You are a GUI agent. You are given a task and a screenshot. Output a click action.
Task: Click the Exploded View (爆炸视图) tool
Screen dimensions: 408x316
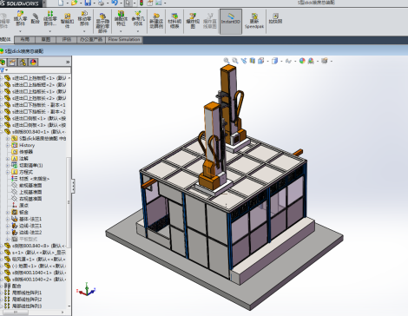[193, 21]
